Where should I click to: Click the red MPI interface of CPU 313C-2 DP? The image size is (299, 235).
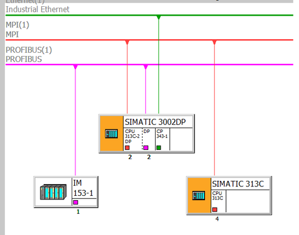pos(127,147)
